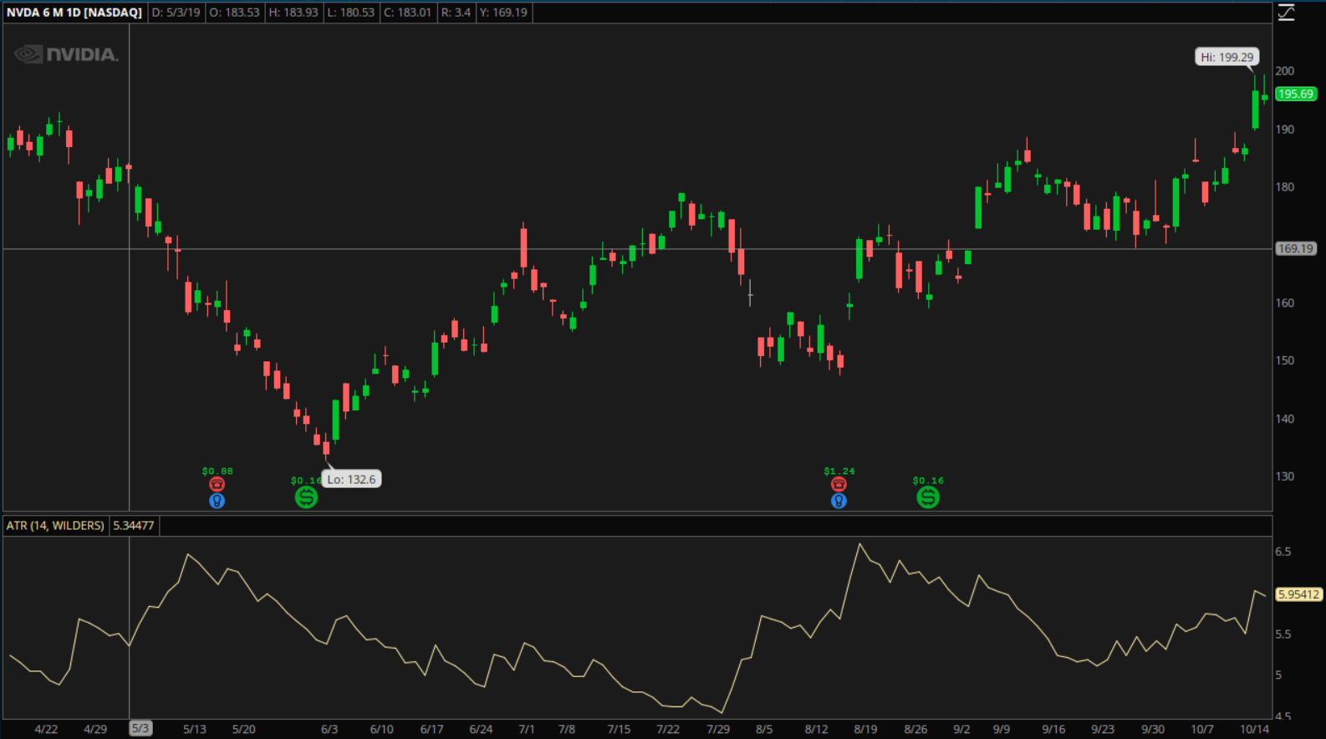Click the O: 183.53 open value
Viewport: 1326px width, 739px height.
coord(234,13)
